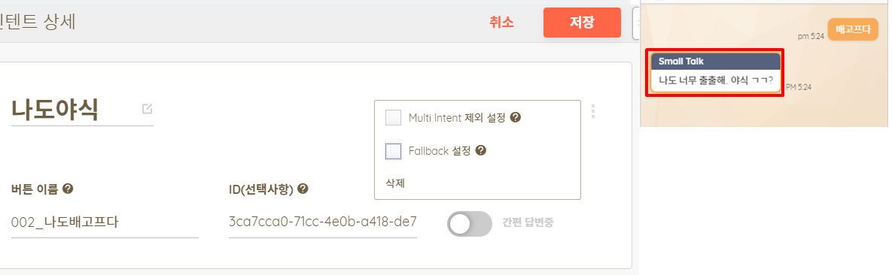892x275 pixels.
Task: Open the vertical three-dot options menu
Action: click(593, 110)
